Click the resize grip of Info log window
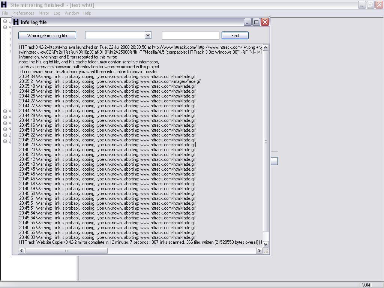 pos(266,251)
